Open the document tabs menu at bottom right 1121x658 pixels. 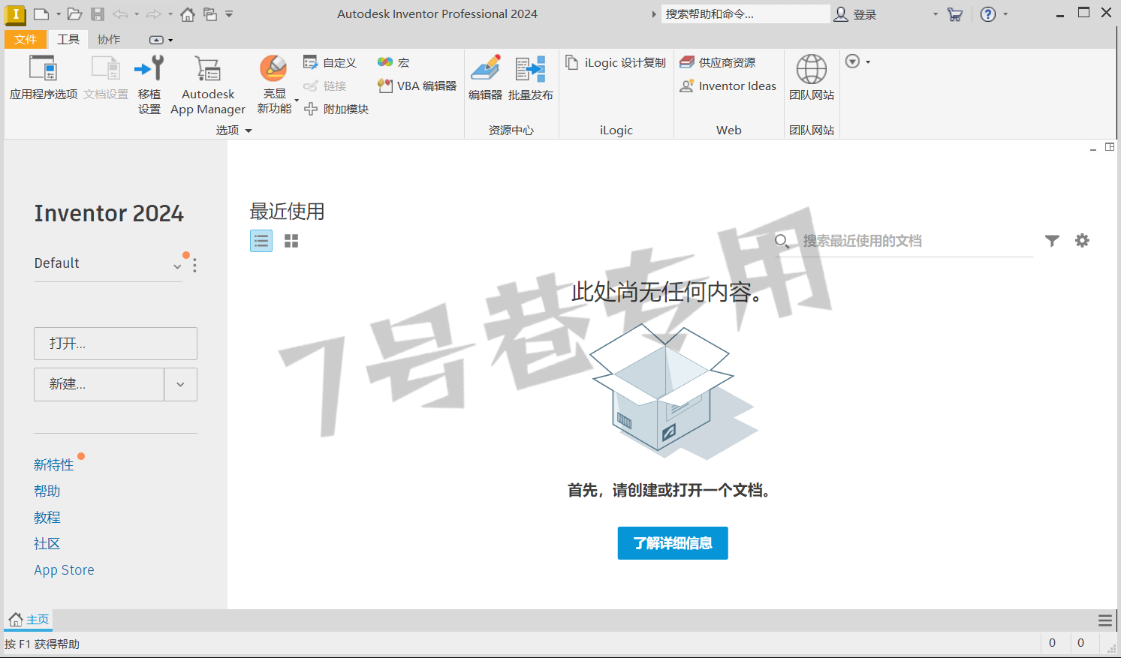click(1105, 620)
